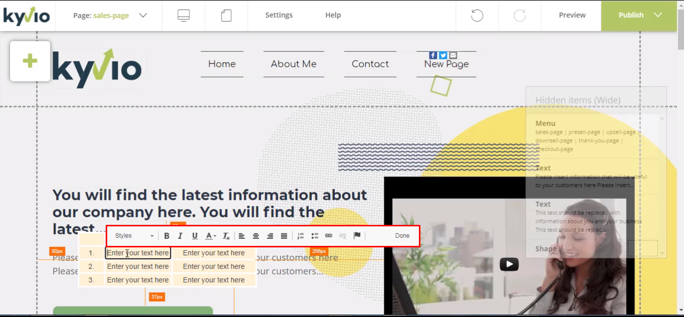Click the Facebook social icon
This screenshot has width=684, height=317.
pyautogui.click(x=433, y=55)
